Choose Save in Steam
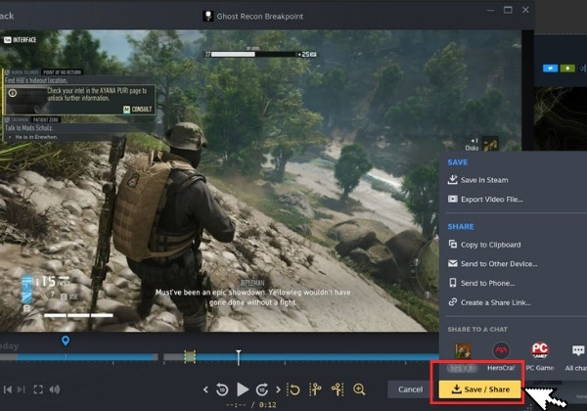The height and width of the screenshot is (411, 587). point(478,180)
